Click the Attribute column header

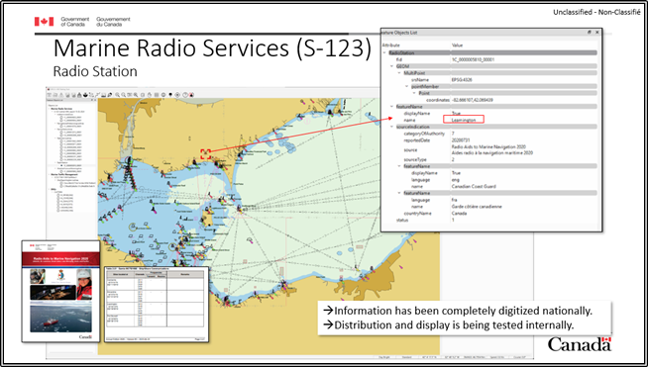point(391,46)
